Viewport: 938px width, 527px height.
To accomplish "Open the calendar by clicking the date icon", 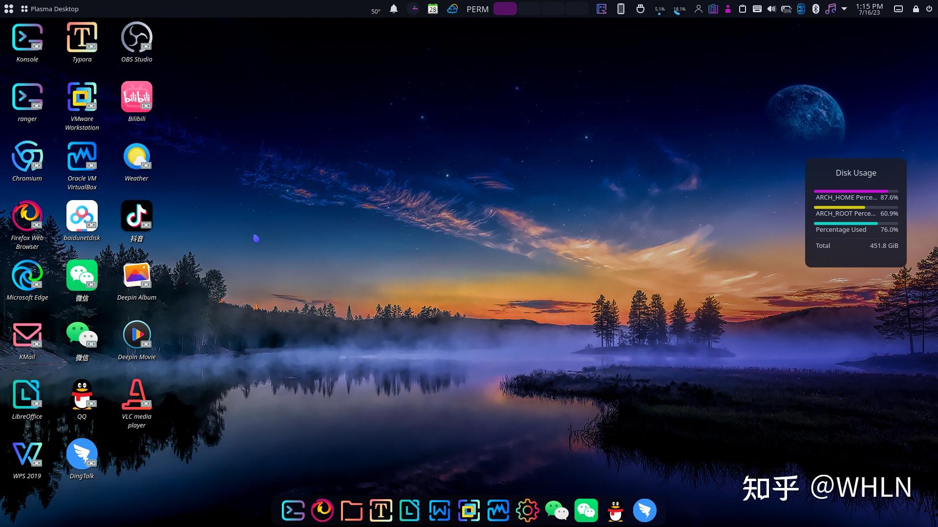I will tap(432, 9).
